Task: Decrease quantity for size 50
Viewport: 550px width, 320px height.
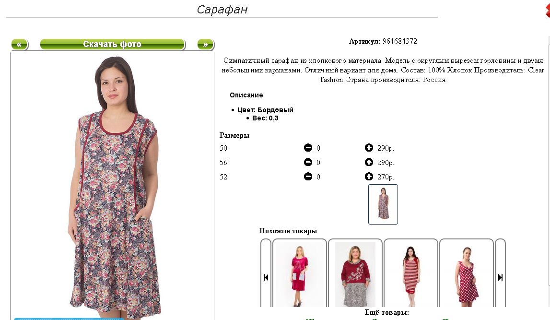Action: [308, 148]
